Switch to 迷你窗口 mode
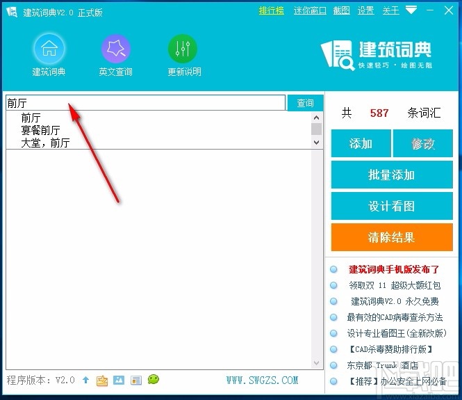This screenshot has width=462, height=400. (x=310, y=10)
